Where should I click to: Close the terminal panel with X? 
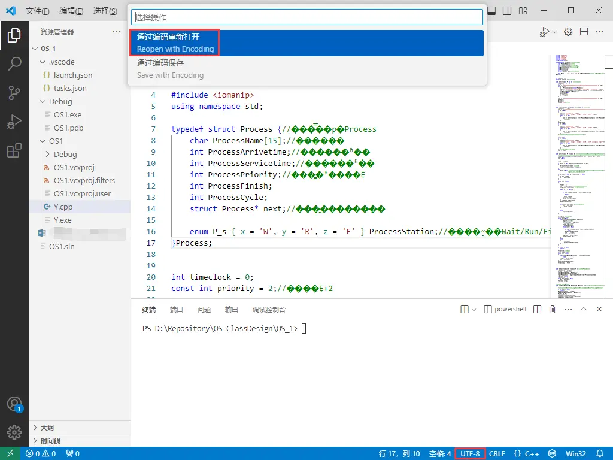point(599,309)
